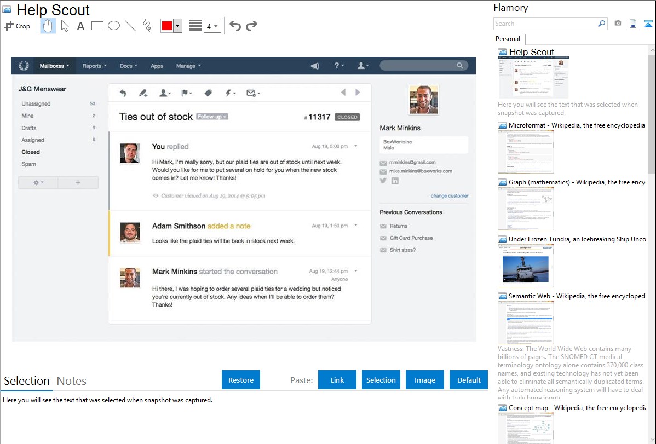This screenshot has height=444, width=656.
Task: Open the Docs menu
Action: (x=129, y=66)
